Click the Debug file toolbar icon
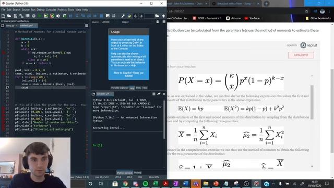The width and height of the screenshot is (334, 188). coord(70,16)
